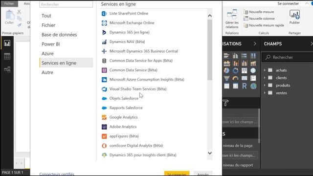Click the Rechercher connector search box
The image size is (313, 176).
[66, 4]
